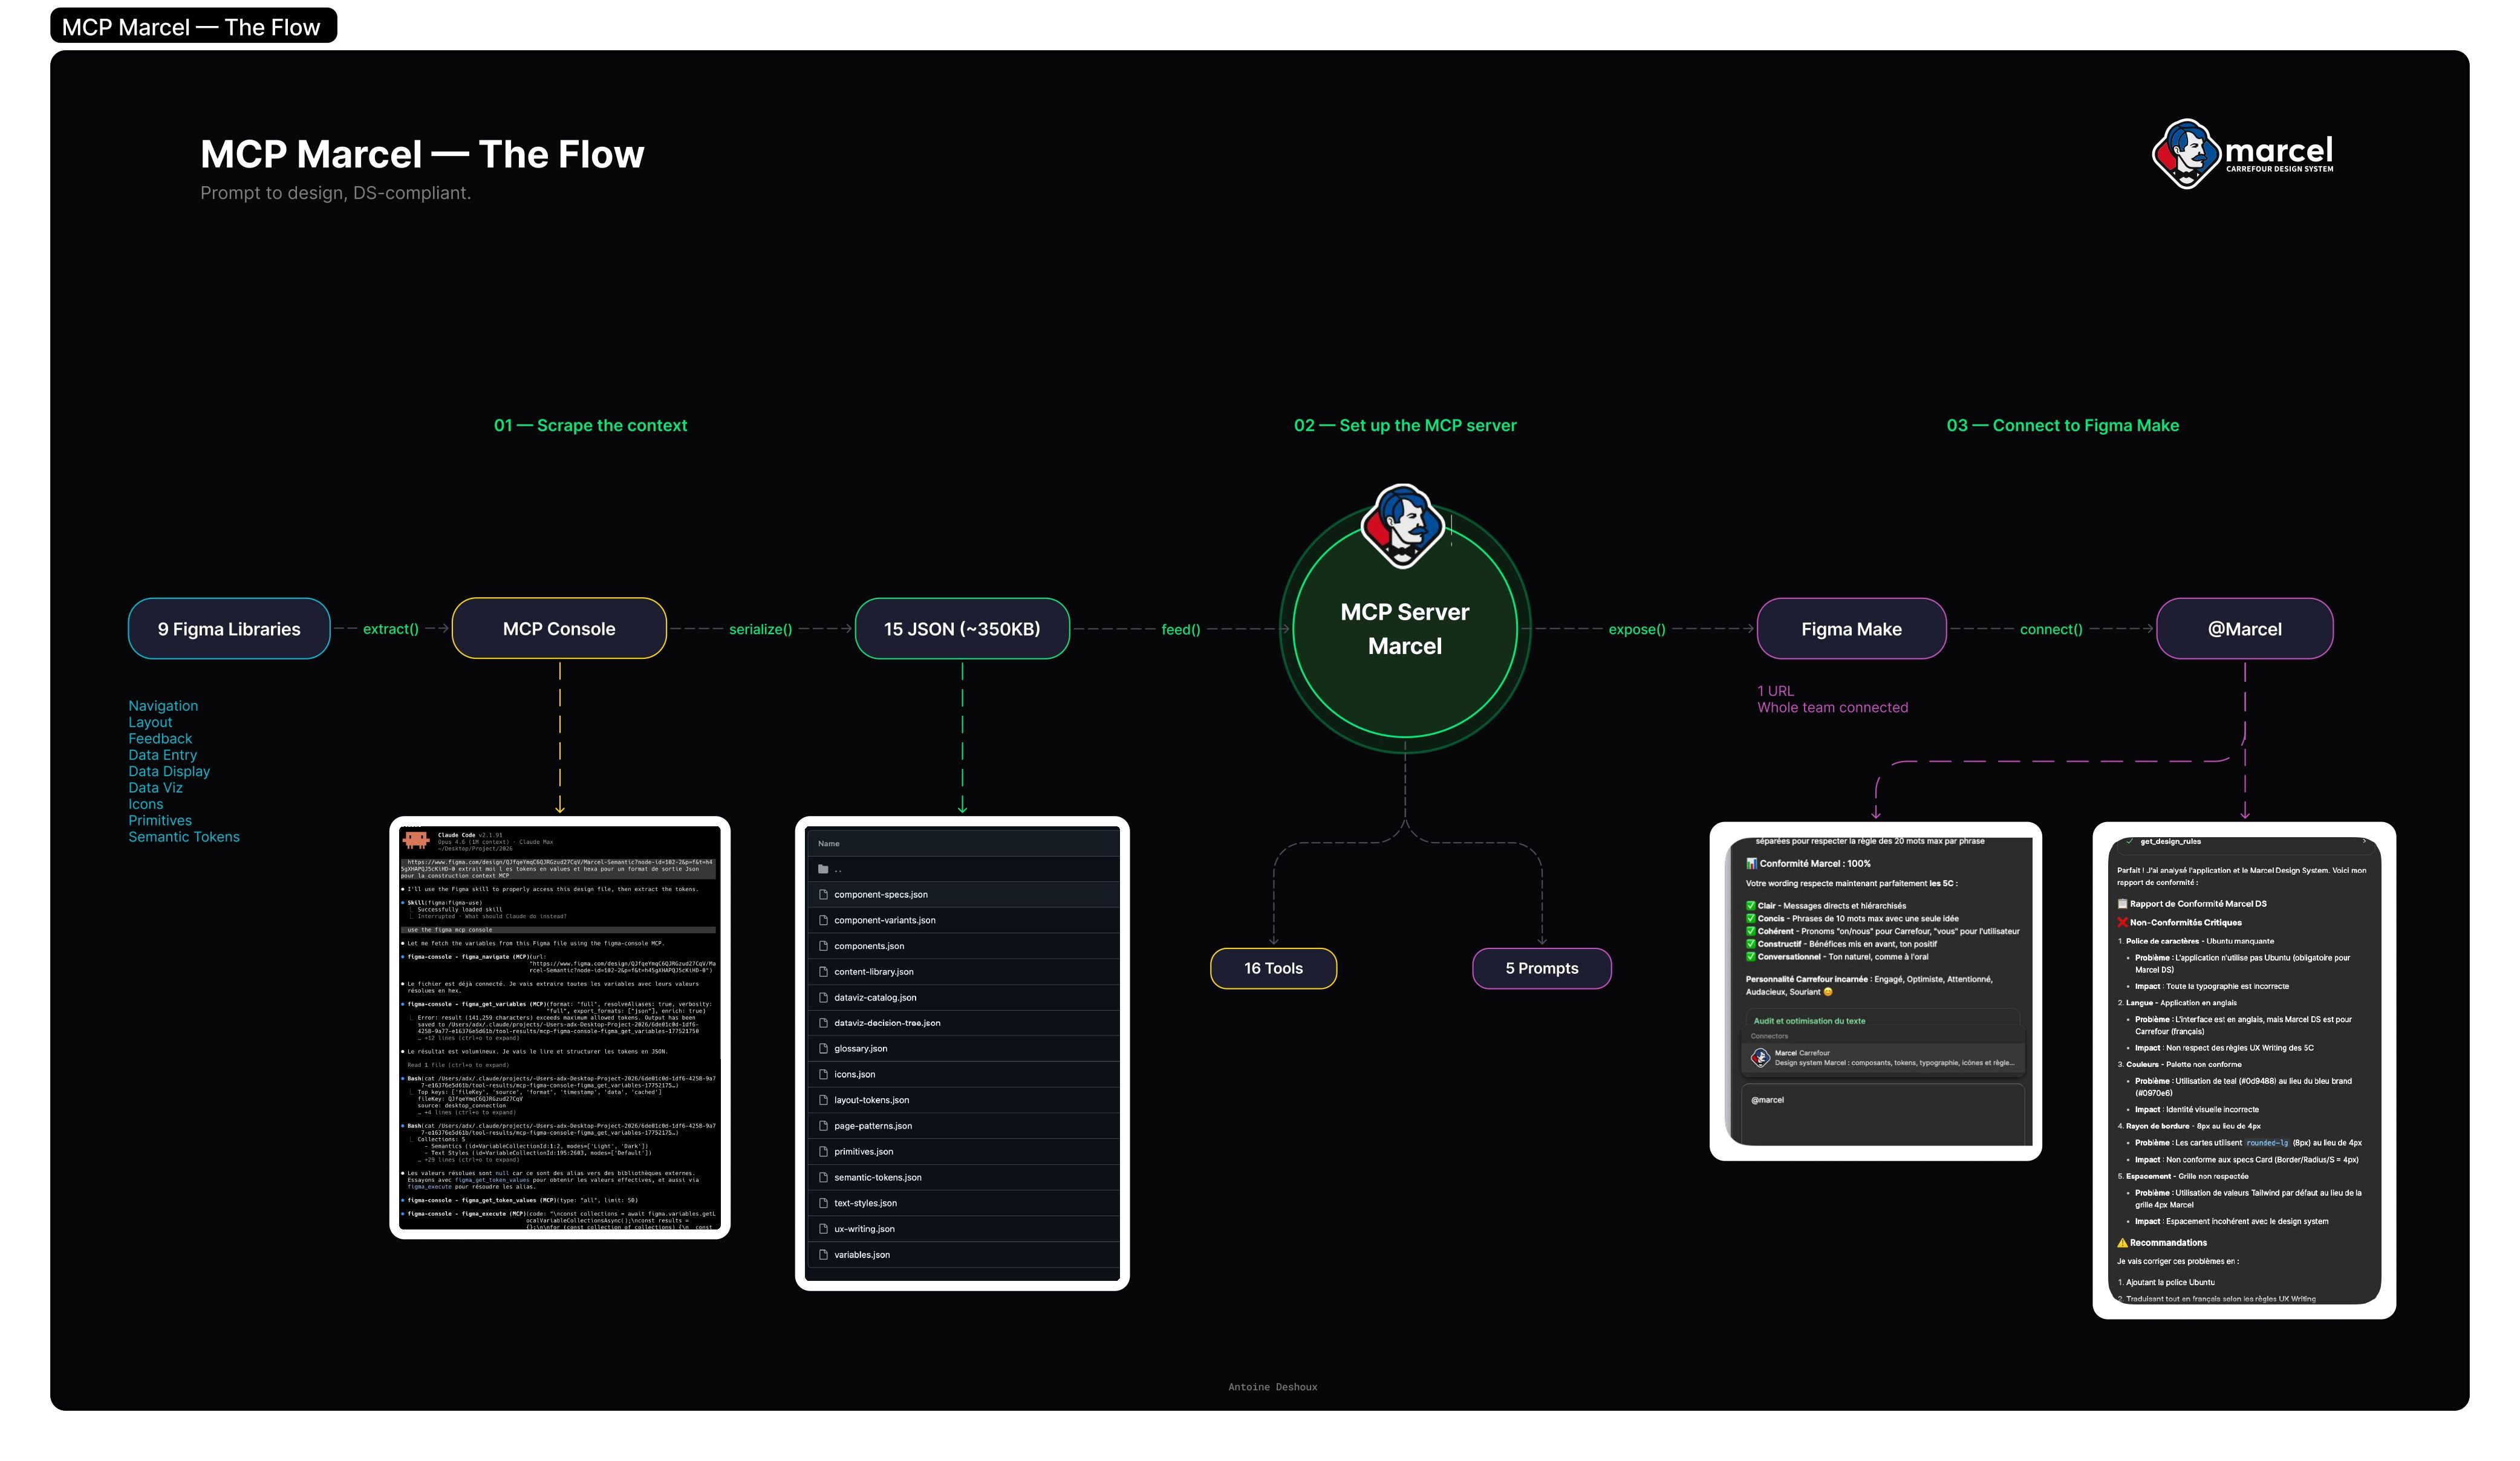Click the feed() connector label

pos(1180,630)
